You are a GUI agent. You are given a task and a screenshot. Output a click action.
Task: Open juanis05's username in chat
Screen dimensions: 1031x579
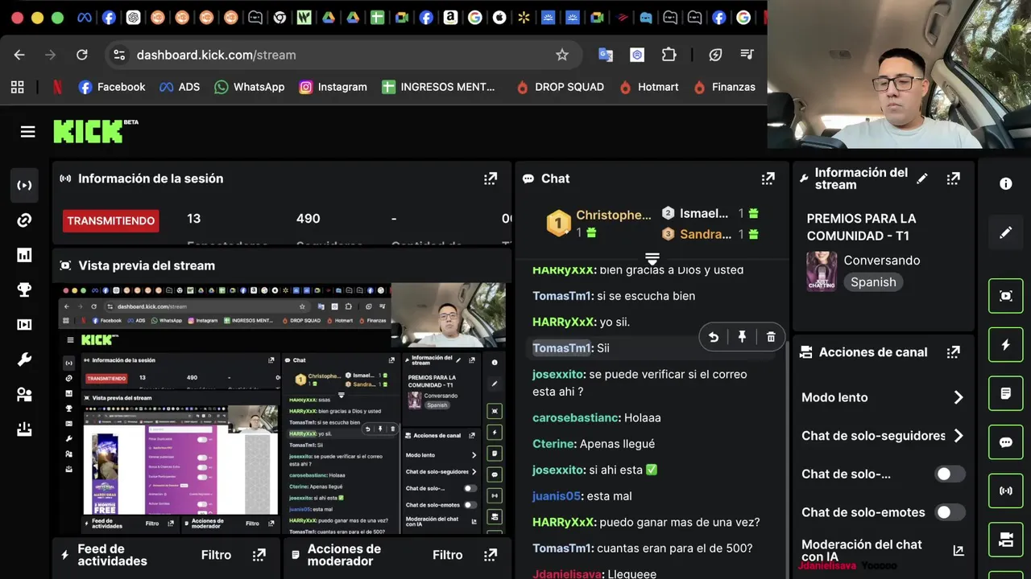pos(557,496)
